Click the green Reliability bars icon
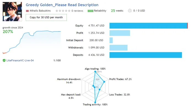This screenshot has width=191, height=110. pos(90,11)
